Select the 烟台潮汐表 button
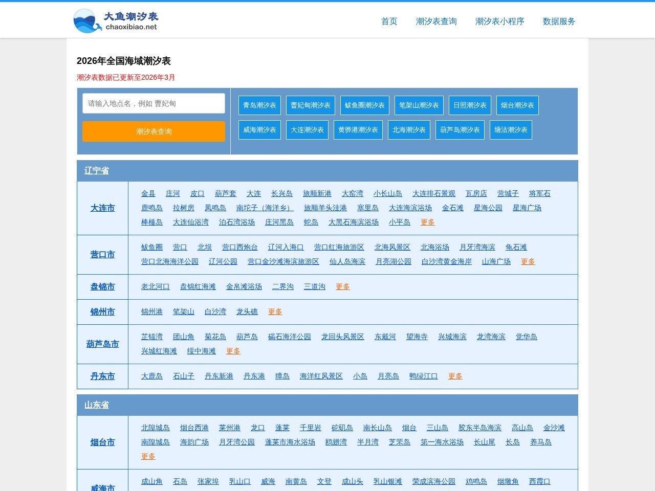This screenshot has height=491, width=655. pyautogui.click(x=517, y=105)
